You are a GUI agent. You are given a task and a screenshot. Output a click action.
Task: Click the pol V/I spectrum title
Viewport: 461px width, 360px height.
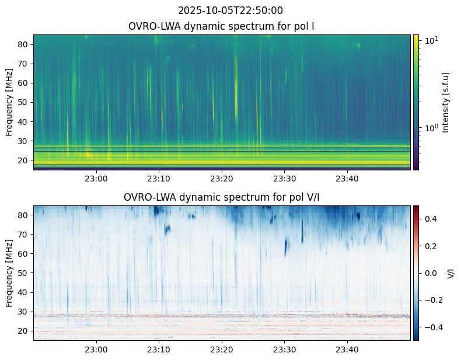(221, 197)
